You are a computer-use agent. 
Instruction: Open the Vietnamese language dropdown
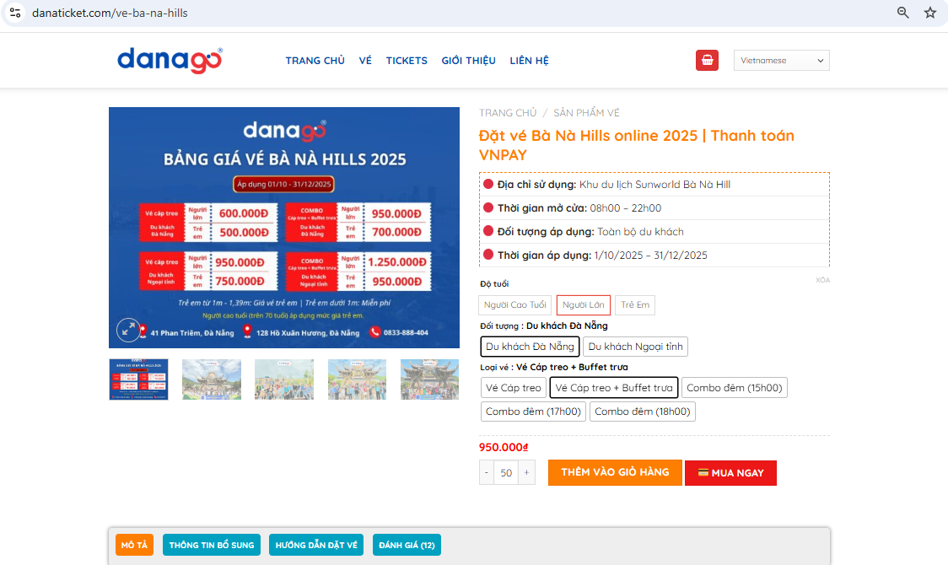tap(781, 61)
